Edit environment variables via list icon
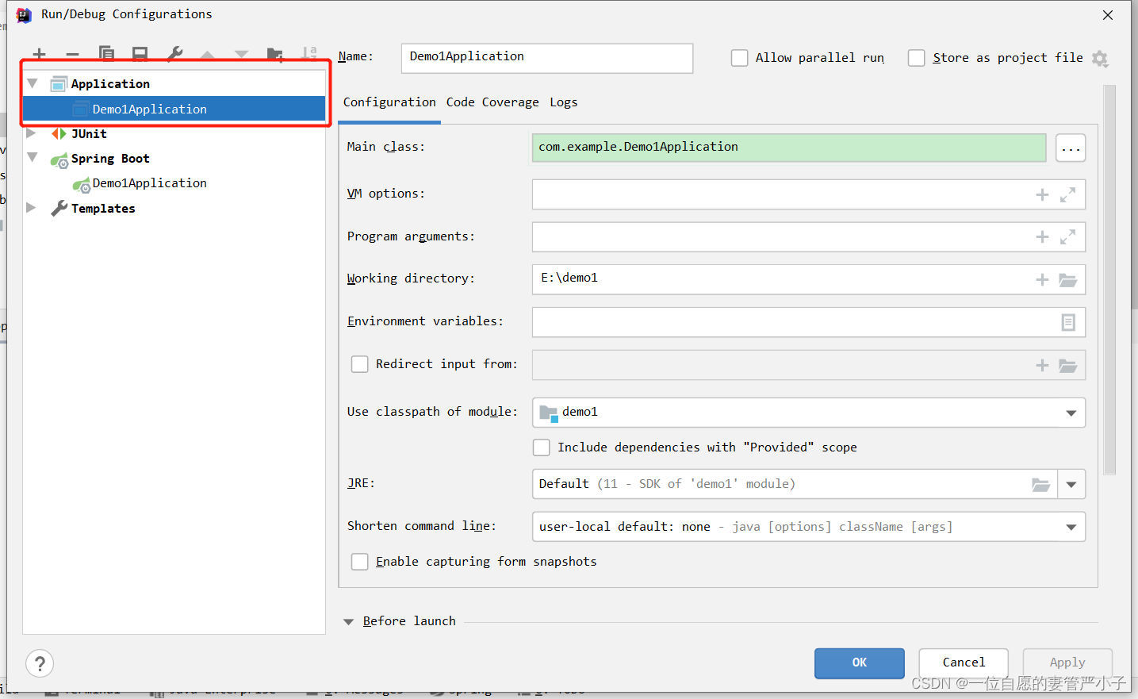The image size is (1138, 699). 1068,322
